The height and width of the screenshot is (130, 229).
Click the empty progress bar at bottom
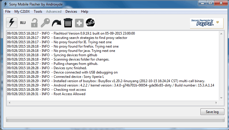coord(115,120)
